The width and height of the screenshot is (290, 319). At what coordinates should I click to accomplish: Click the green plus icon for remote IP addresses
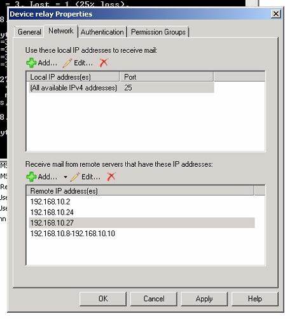pos(31,177)
